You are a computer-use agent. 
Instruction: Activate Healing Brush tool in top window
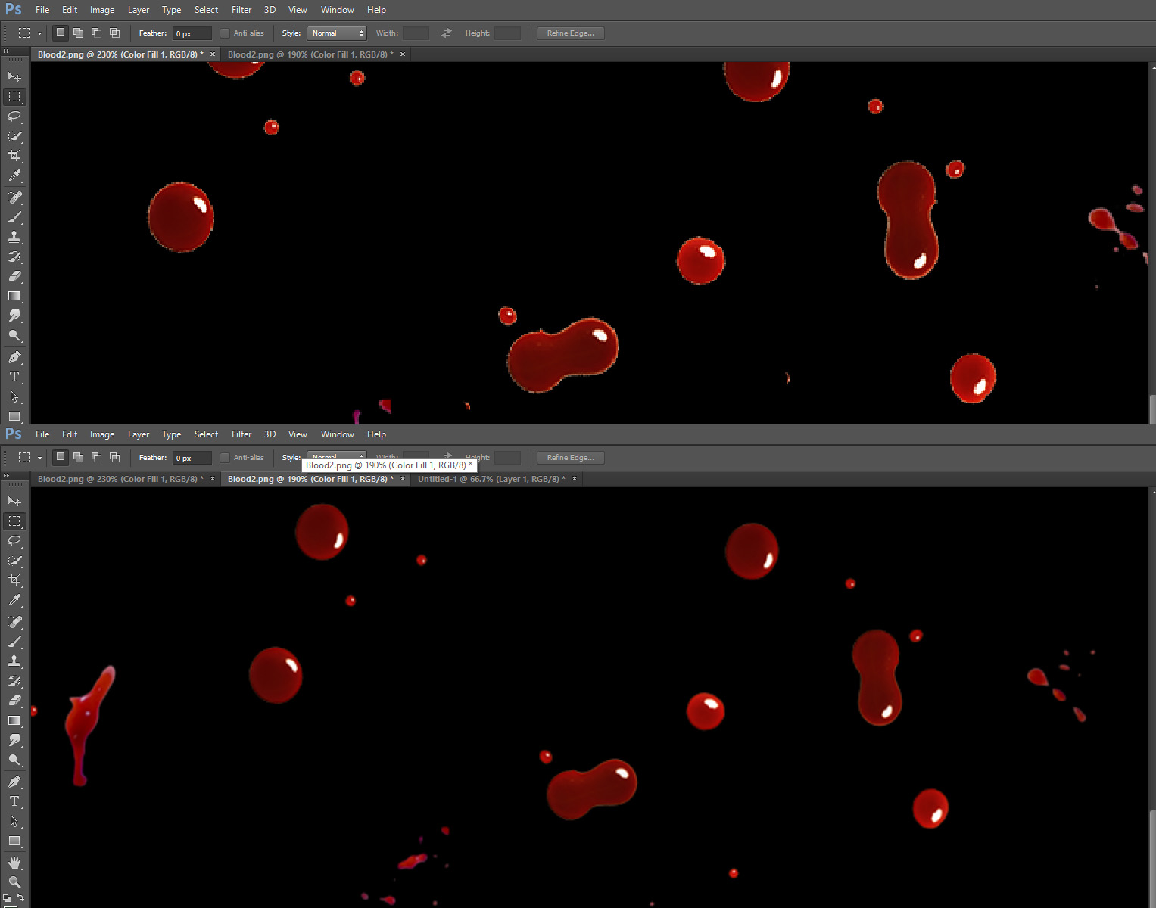click(x=14, y=197)
